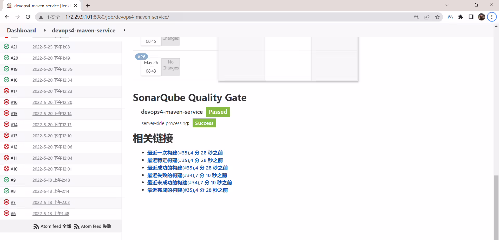Open the Atom feed 全部 link
The height and width of the screenshot is (240, 499).
point(56,226)
